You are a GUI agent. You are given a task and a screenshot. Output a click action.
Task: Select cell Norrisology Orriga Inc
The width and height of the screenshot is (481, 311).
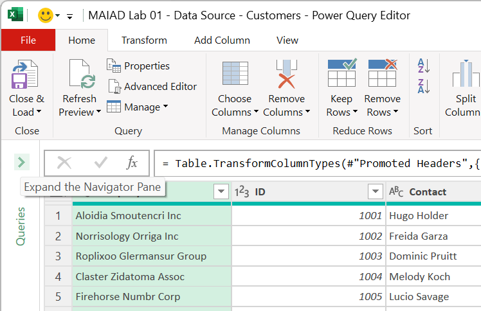152,236
